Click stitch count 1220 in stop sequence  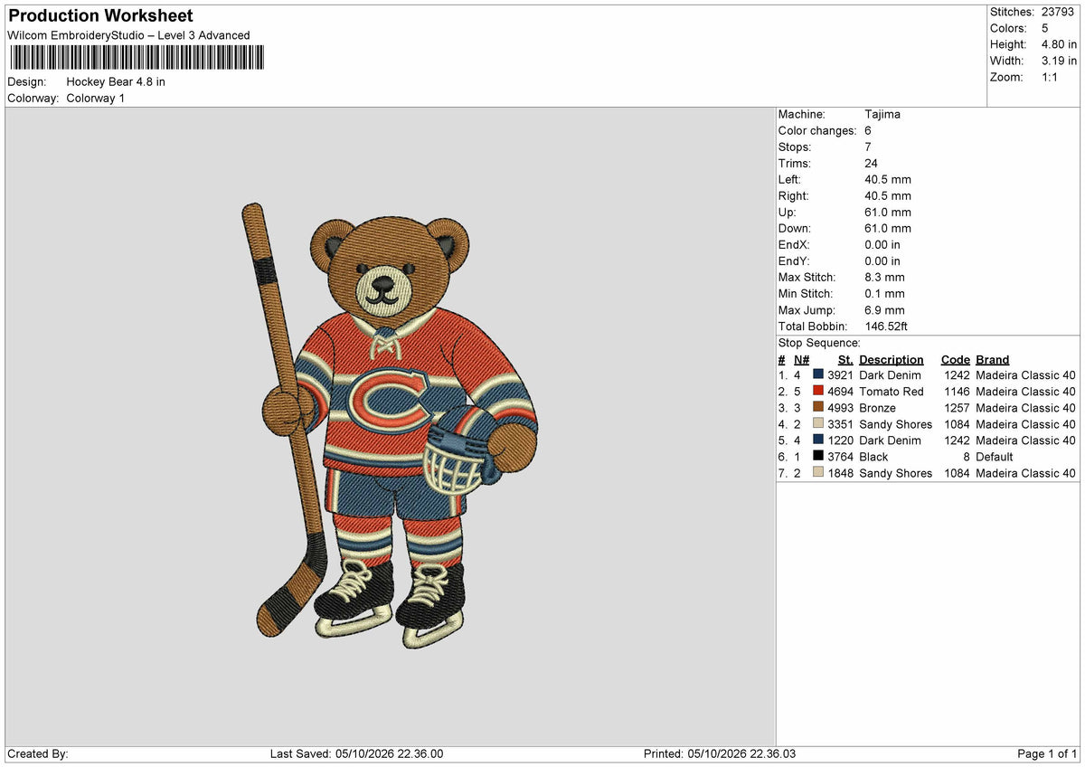[x=840, y=440]
